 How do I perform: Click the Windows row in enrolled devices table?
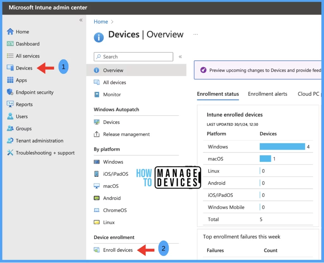[x=258, y=147]
